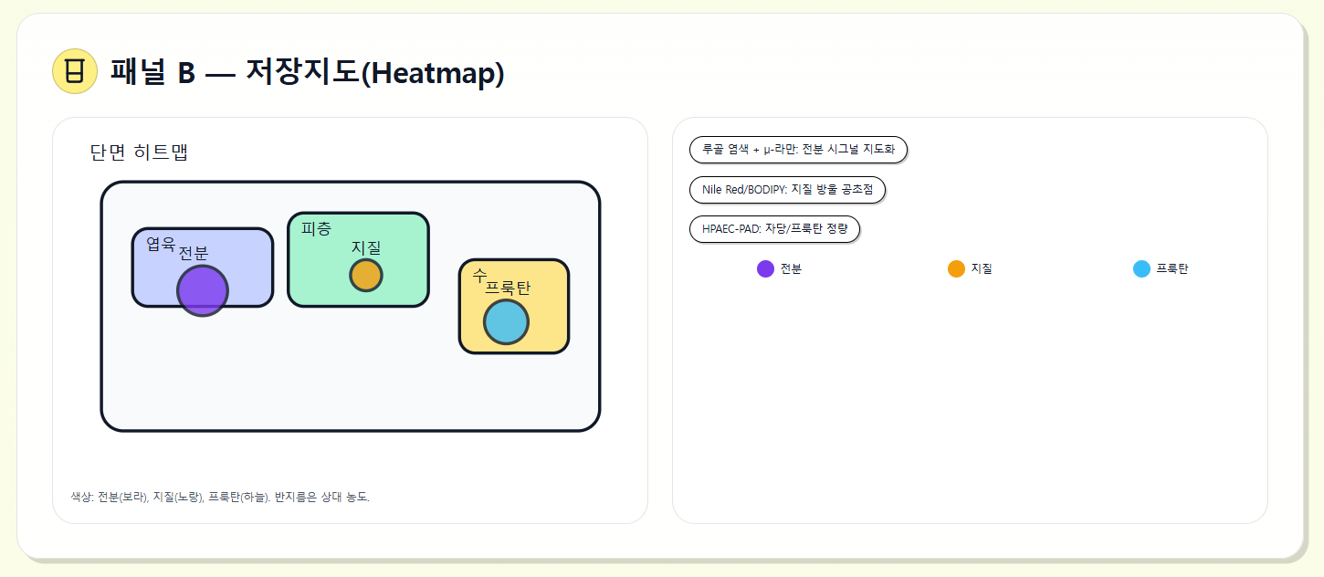
Task: Click the HPAEC-PAD pill
Action: click(774, 228)
